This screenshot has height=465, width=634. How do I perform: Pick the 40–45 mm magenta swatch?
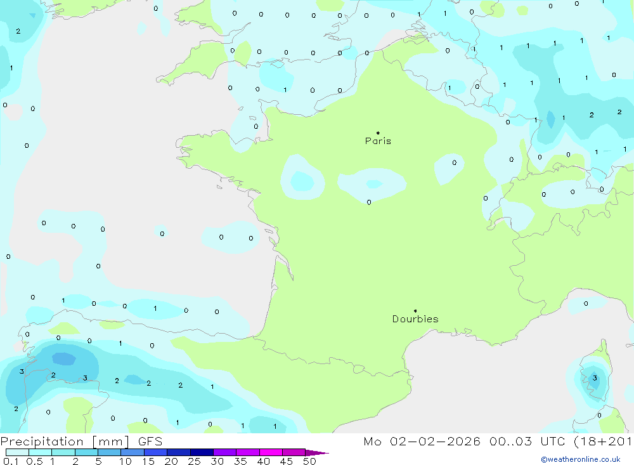point(271,452)
